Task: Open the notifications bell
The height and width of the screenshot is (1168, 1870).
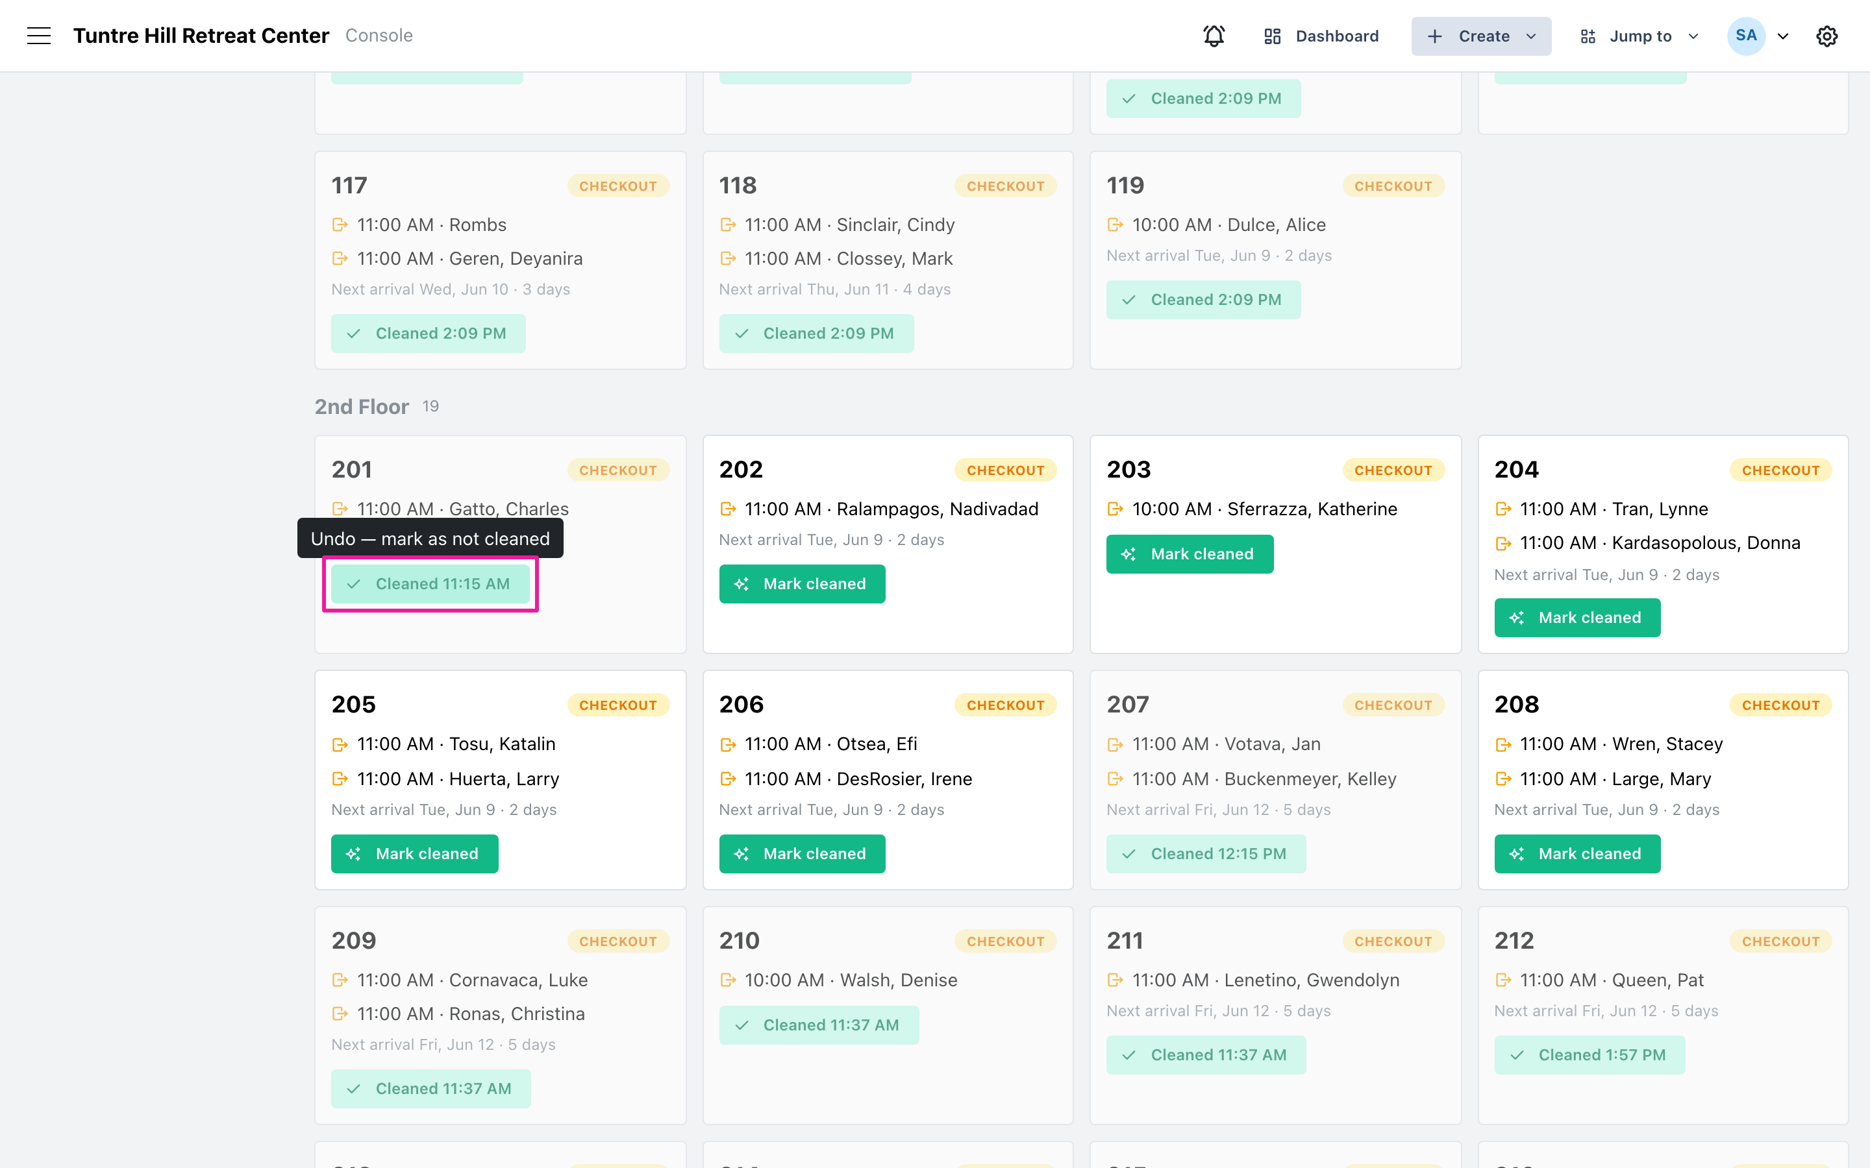Action: coord(1214,36)
